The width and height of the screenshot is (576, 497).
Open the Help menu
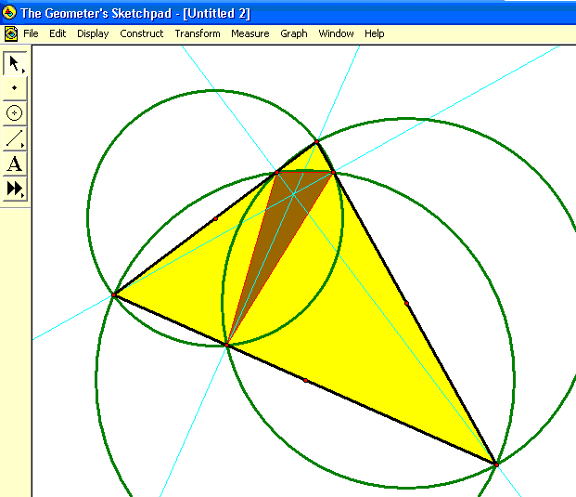(374, 33)
